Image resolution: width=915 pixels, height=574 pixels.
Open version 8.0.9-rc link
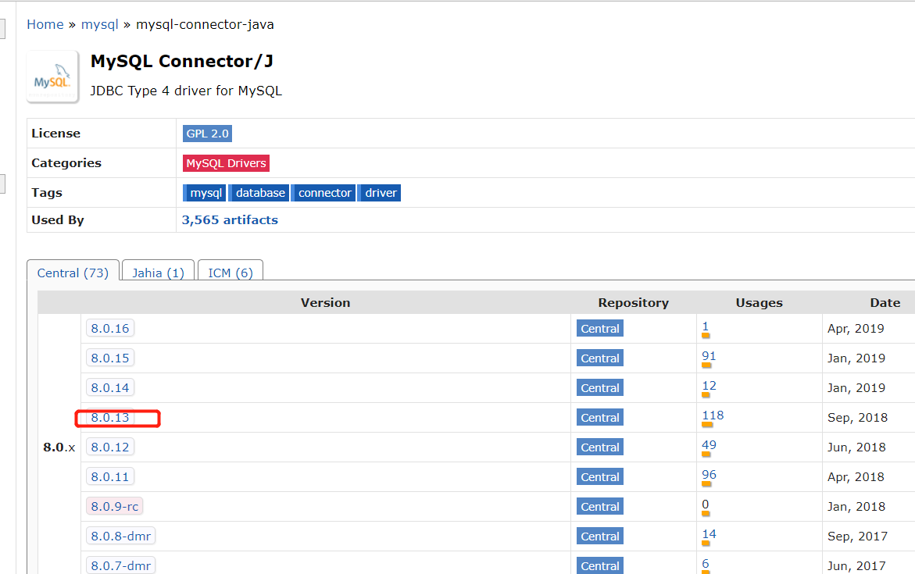[x=114, y=506]
